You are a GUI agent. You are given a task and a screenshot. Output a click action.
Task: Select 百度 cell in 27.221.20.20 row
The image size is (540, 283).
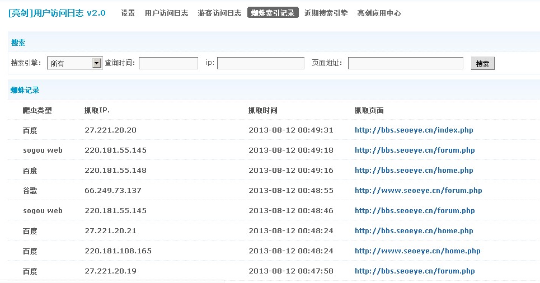pyautogui.click(x=30, y=130)
